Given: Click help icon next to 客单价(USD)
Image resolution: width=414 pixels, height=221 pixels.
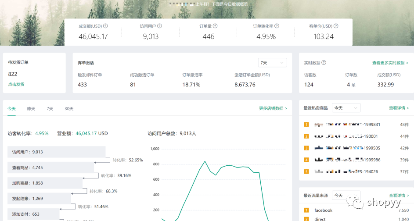Looking at the screenshot, I should click(x=336, y=26).
